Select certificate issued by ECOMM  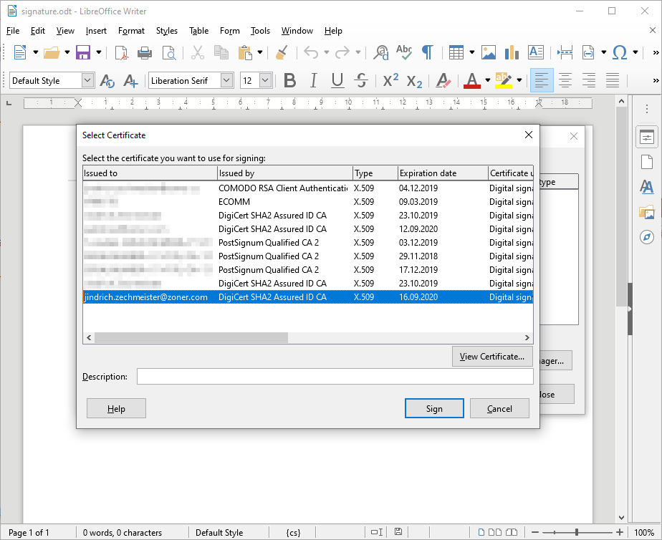[x=308, y=202]
